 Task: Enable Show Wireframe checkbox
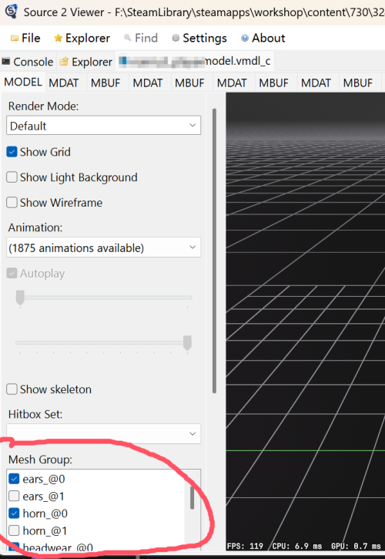pos(12,203)
